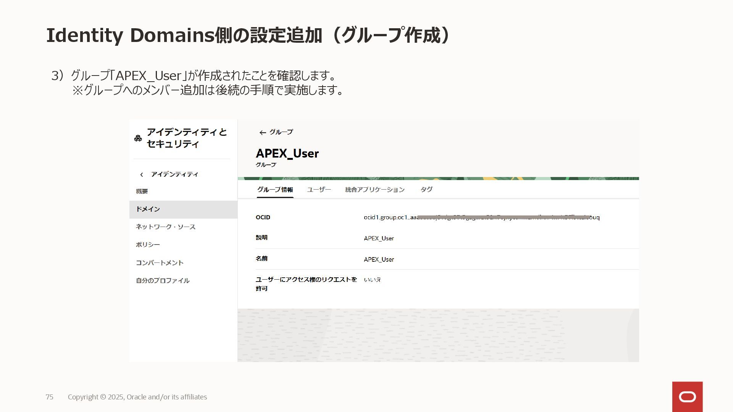Screen dimensions: 733x412
Task: Click the Identity and Security cluster icon
Action: coord(138,138)
